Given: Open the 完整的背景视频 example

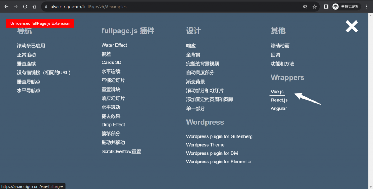Looking at the screenshot, I should pos(203,63).
